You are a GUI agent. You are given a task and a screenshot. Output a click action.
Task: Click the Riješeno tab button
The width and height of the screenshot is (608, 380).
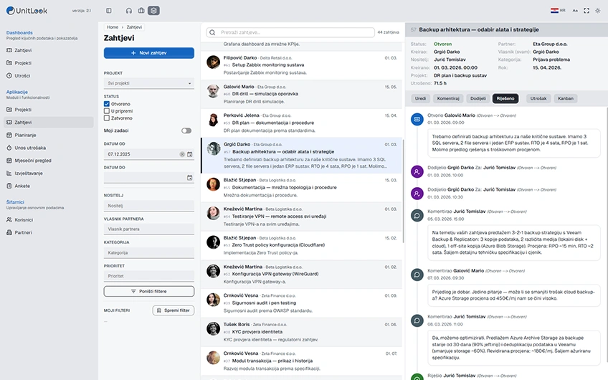[x=505, y=98]
